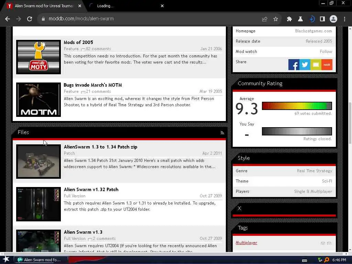Click the 1.34 Patch zip thumbnail
This screenshot has height=264, width=352.
(38, 162)
